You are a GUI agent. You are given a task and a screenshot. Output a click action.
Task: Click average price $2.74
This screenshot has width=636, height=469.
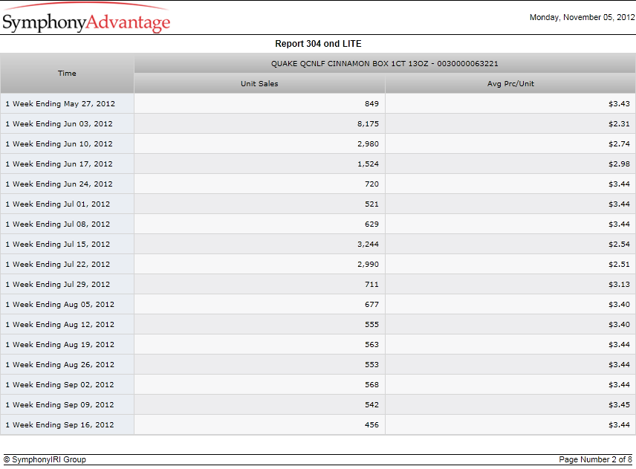[619, 143]
